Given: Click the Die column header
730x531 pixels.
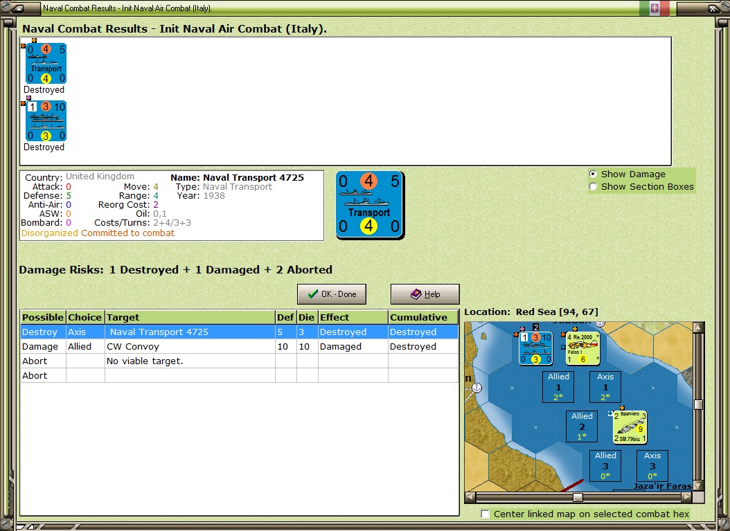Looking at the screenshot, I should (307, 317).
